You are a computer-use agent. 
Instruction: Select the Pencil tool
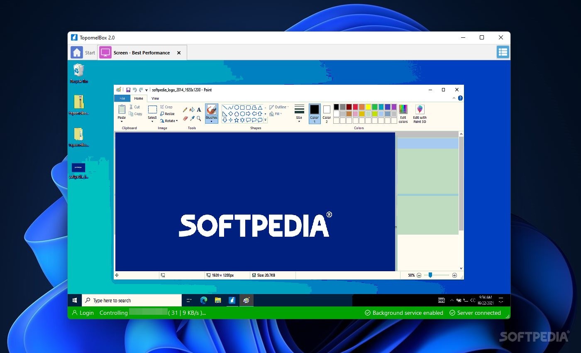coord(186,110)
